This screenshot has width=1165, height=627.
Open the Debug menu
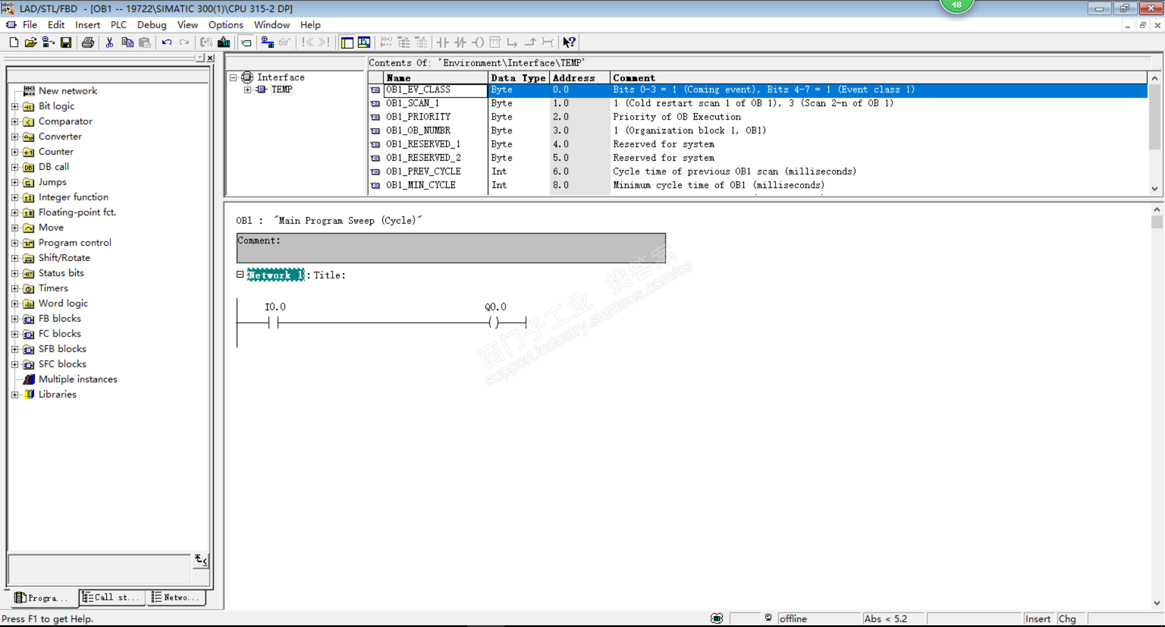pyautogui.click(x=152, y=25)
